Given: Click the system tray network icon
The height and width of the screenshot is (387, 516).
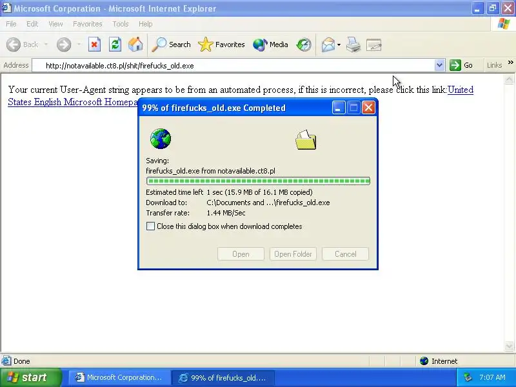Looking at the screenshot, I should pos(468,377).
